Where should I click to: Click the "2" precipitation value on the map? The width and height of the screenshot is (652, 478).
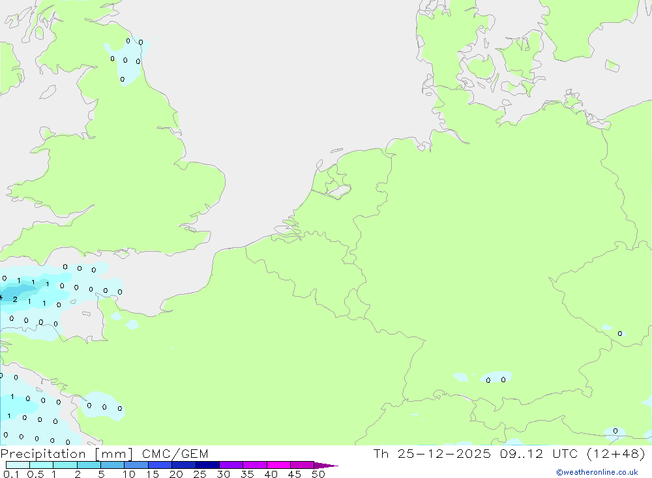pos(15,299)
